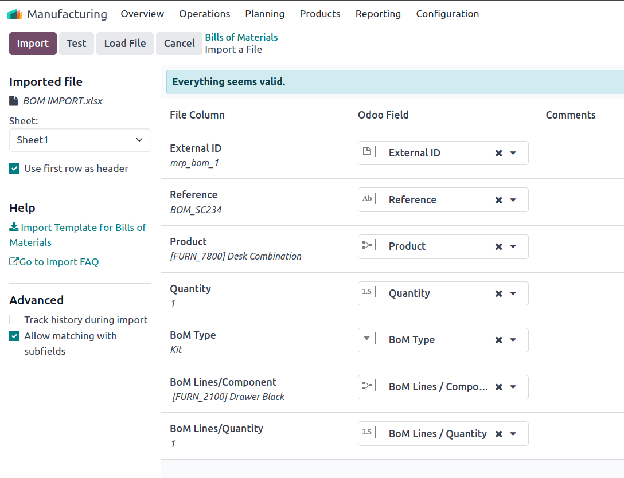Open the Operations menu
The width and height of the screenshot is (624, 478).
[205, 14]
